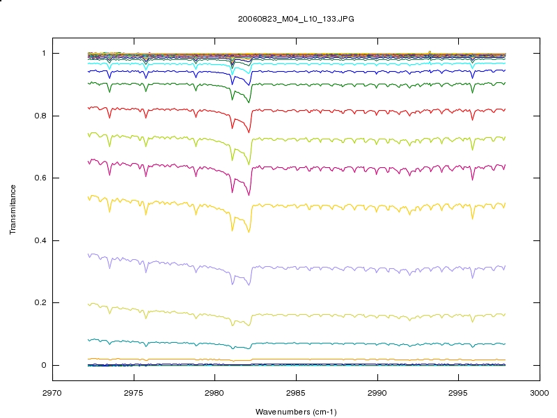Click x-axis tick label 2985

pos(295,393)
